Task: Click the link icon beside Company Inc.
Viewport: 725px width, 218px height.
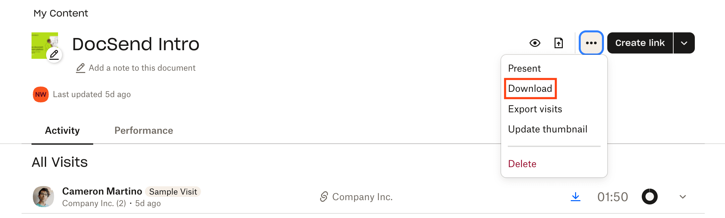Action: coord(323,197)
